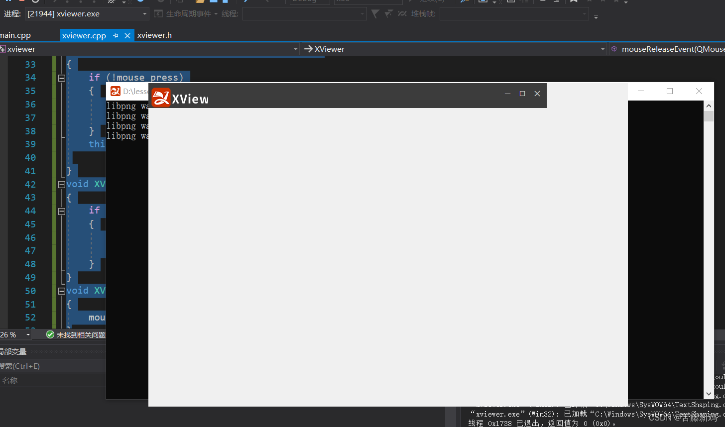Click the toolbar overflow options arrow

tap(596, 16)
